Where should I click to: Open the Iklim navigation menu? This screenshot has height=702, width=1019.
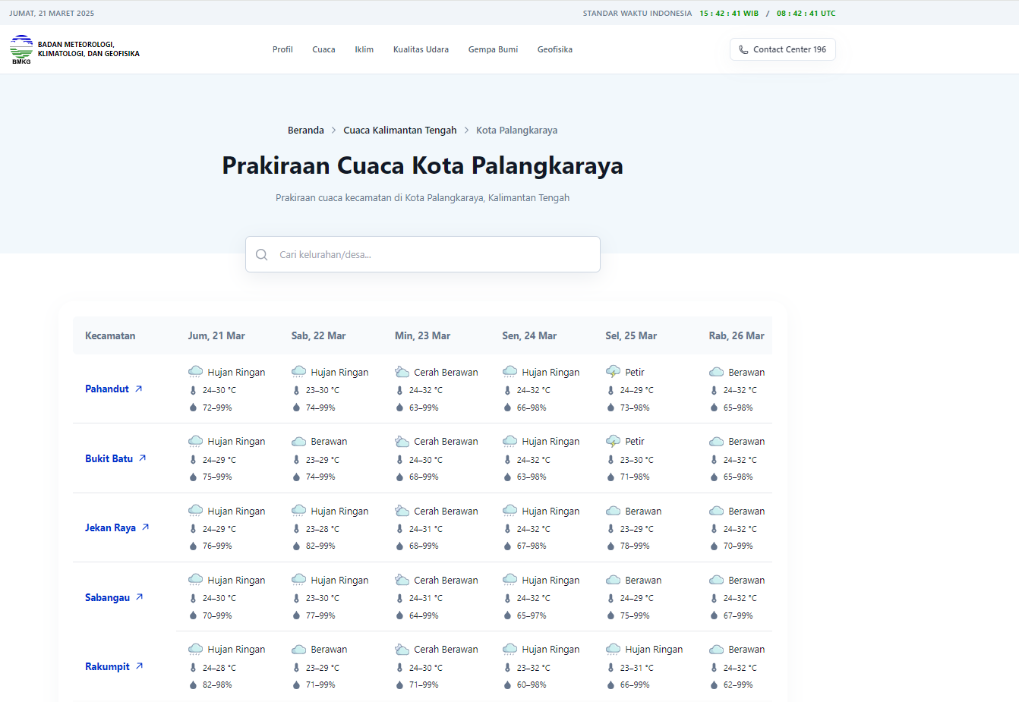pos(364,49)
